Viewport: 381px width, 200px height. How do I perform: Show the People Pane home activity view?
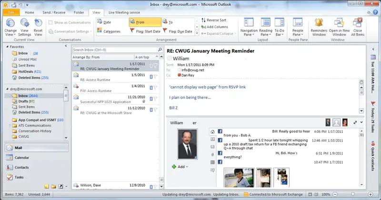pos(212,132)
